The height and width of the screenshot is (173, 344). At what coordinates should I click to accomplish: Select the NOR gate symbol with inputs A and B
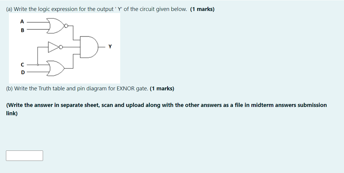pyautogui.click(x=55, y=25)
